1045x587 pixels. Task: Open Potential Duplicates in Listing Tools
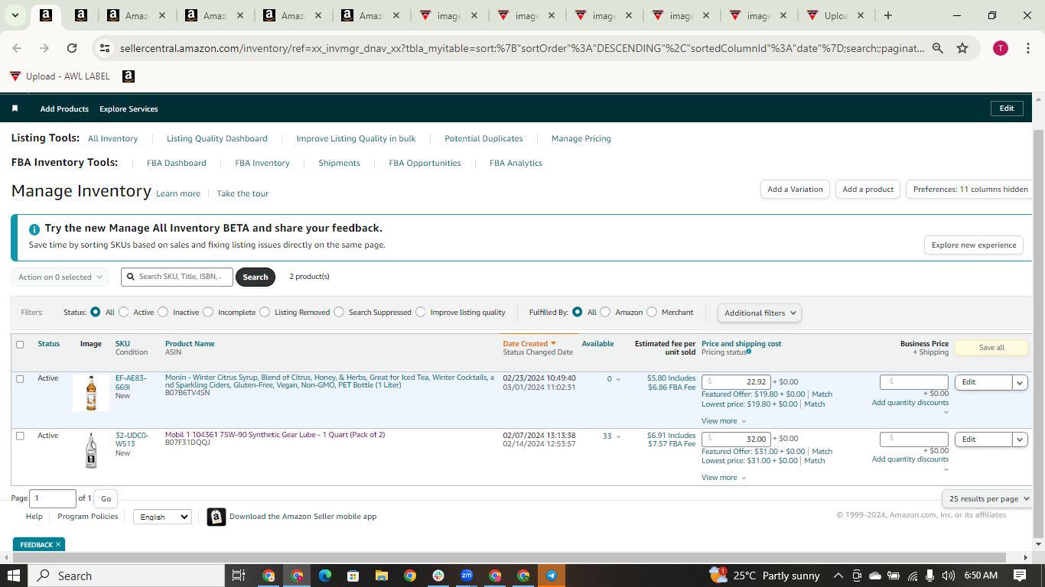click(483, 138)
